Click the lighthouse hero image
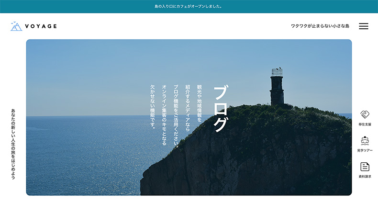The image size is (378, 214). click(189, 117)
